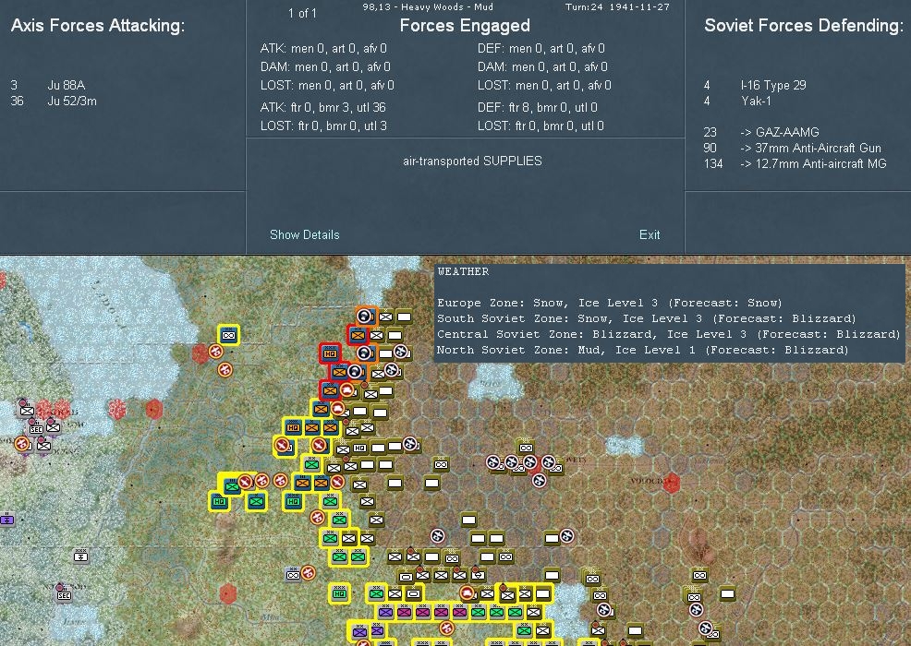911x646 pixels.
Task: Select the Soviet white HQ counter
Action: click(359, 448)
